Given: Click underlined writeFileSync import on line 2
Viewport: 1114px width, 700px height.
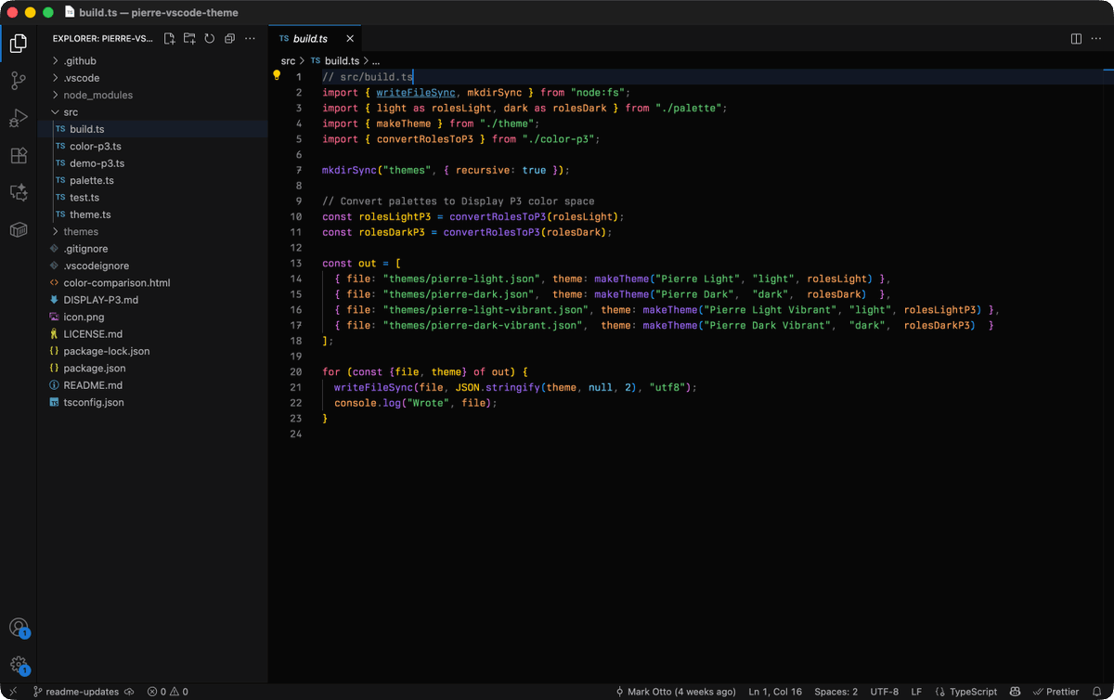Looking at the screenshot, I should pyautogui.click(x=416, y=93).
